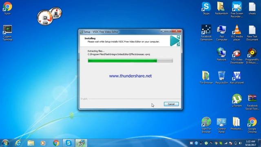Open the cheats file
The width and height of the screenshot is (261, 147).
coord(252,8)
